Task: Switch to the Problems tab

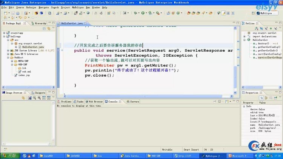Action: click(x=65, y=102)
